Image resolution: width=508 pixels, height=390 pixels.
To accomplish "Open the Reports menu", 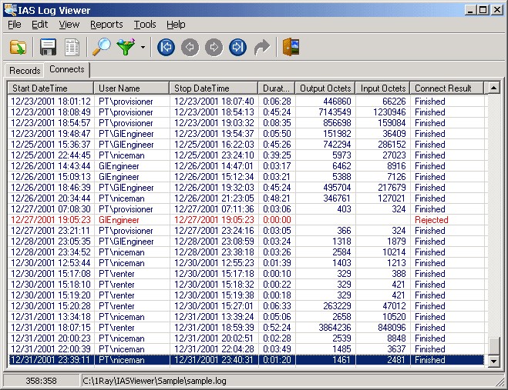I will click(x=106, y=25).
